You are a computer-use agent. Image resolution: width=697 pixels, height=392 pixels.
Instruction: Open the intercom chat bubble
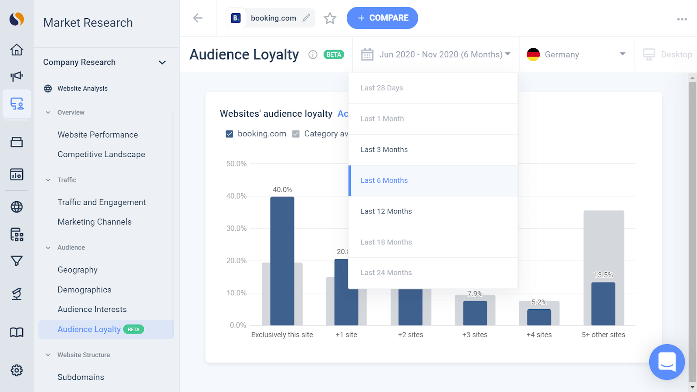click(667, 362)
